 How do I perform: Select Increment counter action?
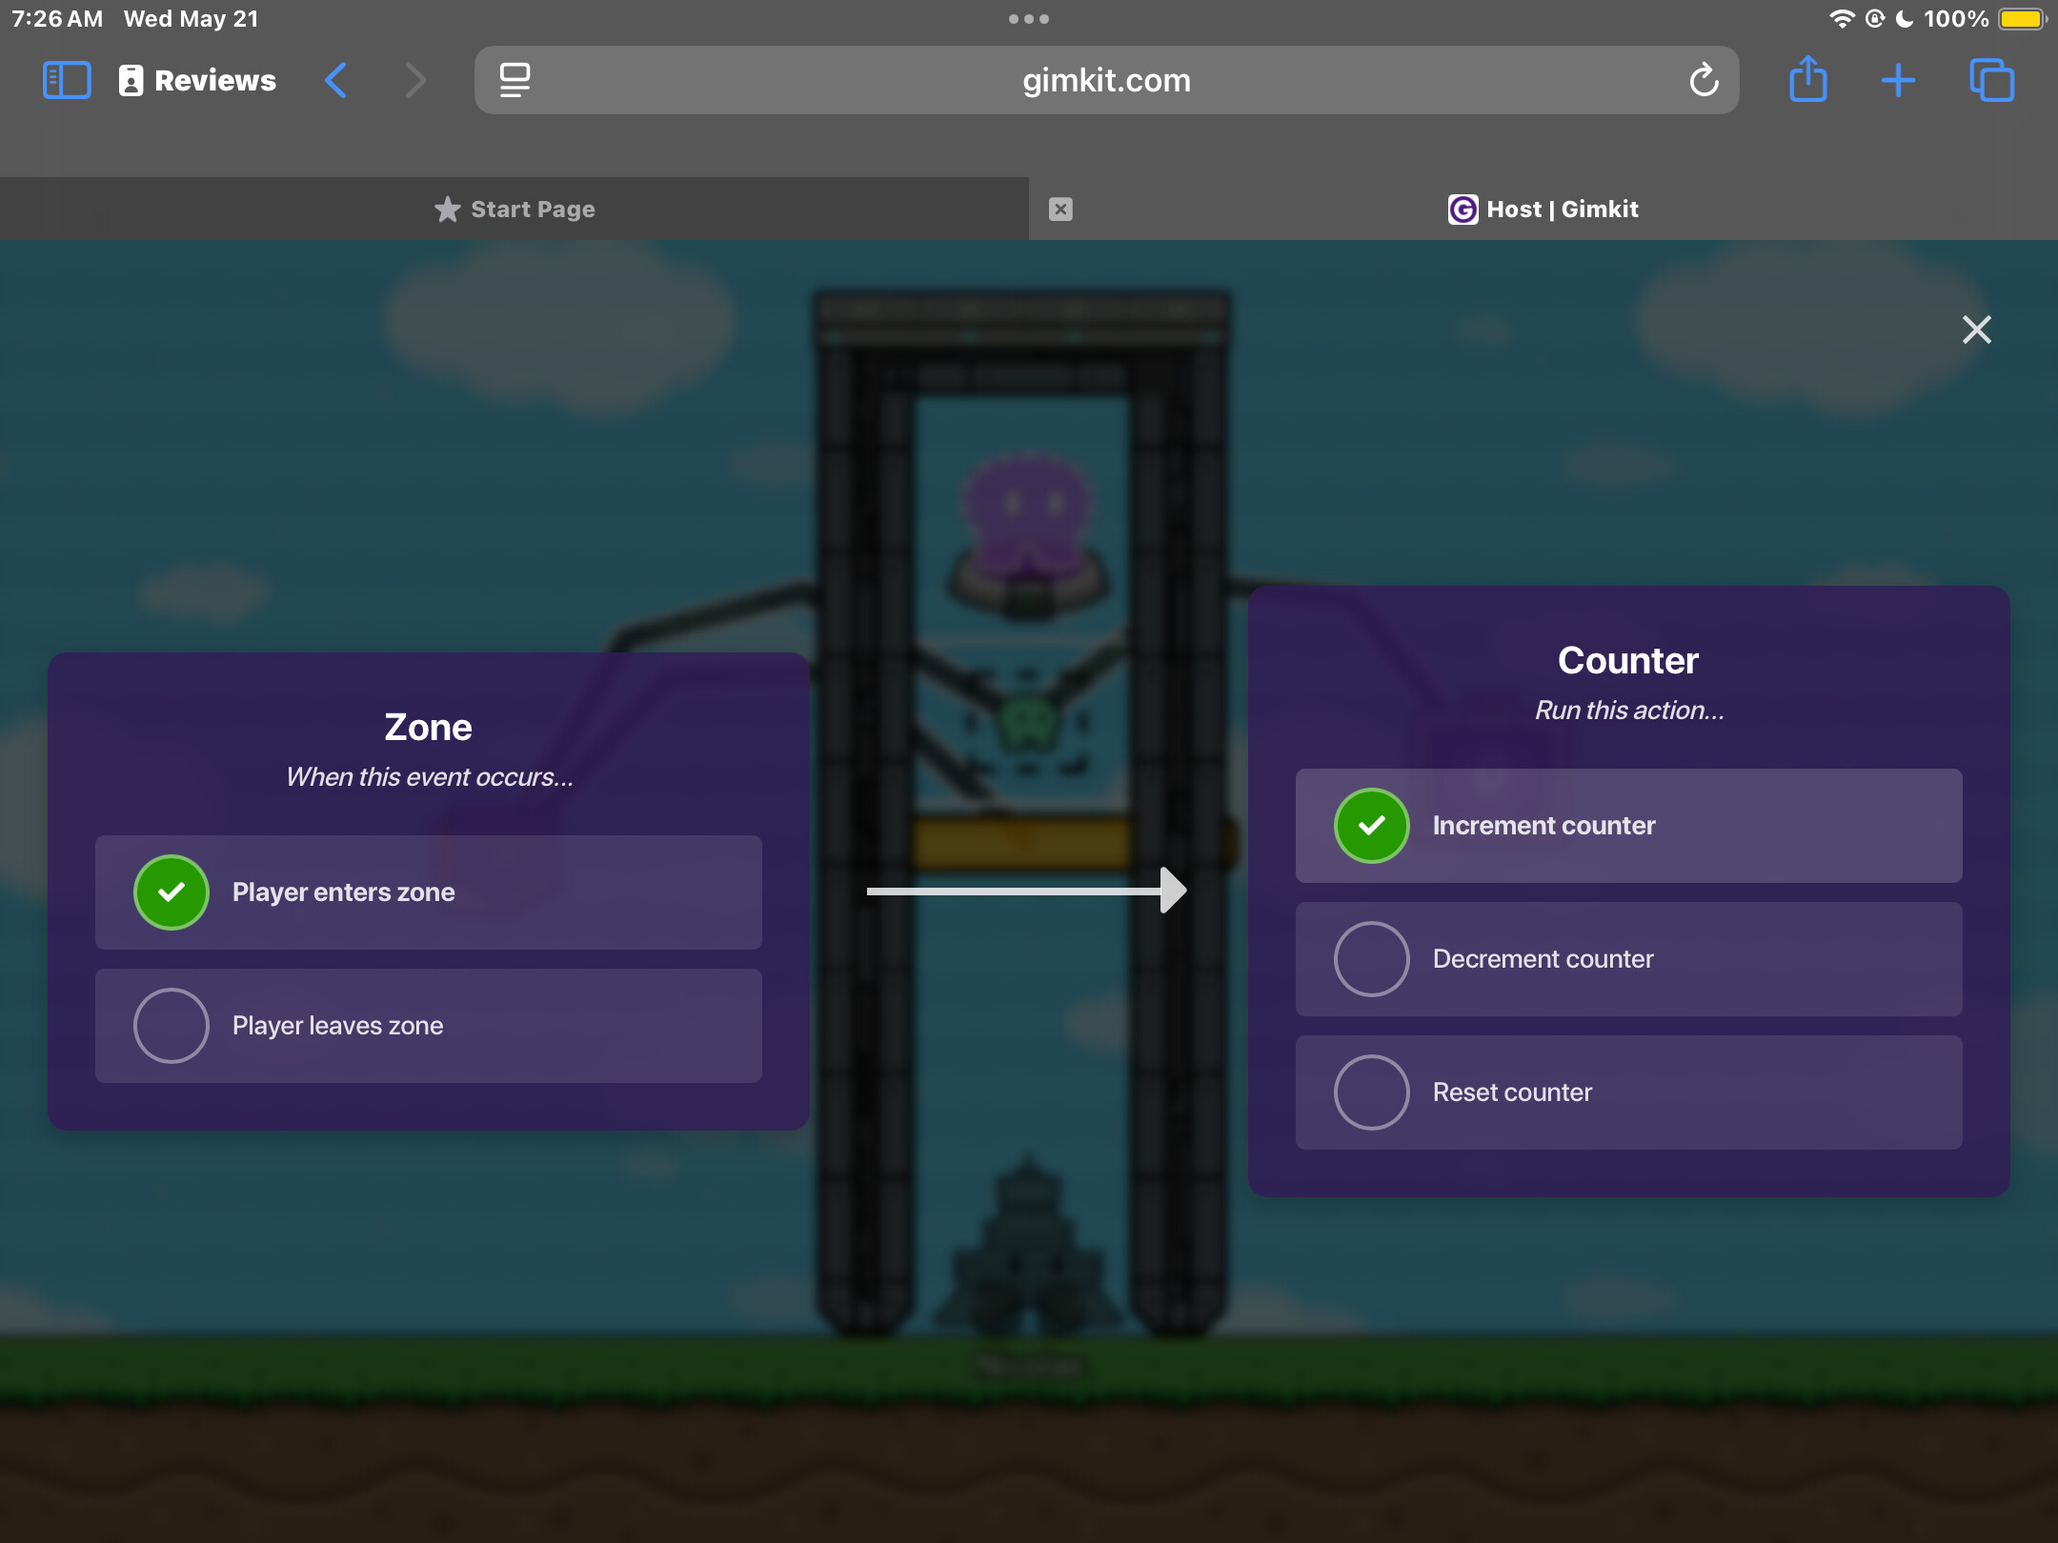click(x=1372, y=826)
